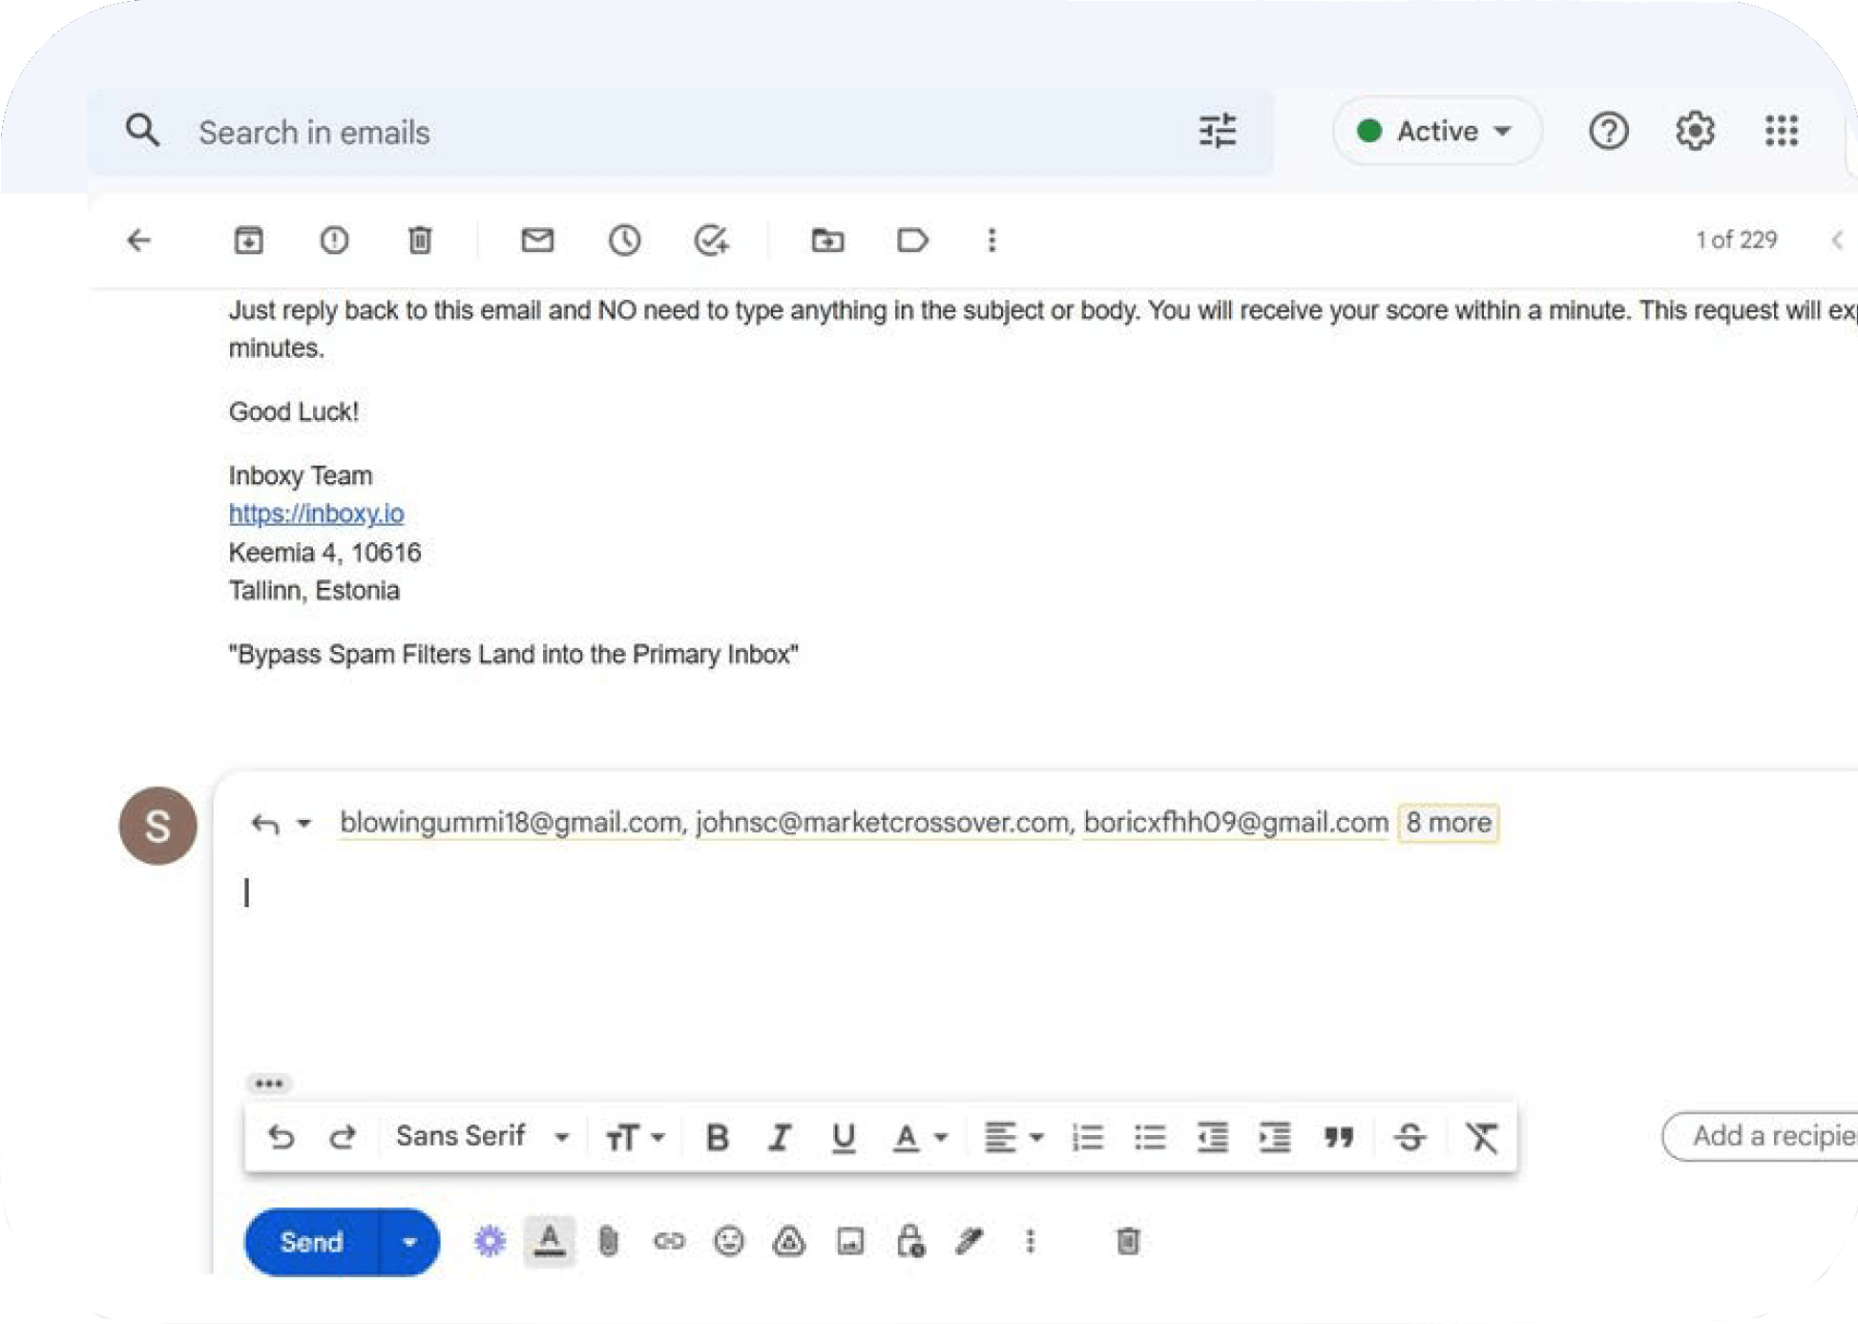
Task: Open the Help question mark icon
Action: pyautogui.click(x=1608, y=131)
